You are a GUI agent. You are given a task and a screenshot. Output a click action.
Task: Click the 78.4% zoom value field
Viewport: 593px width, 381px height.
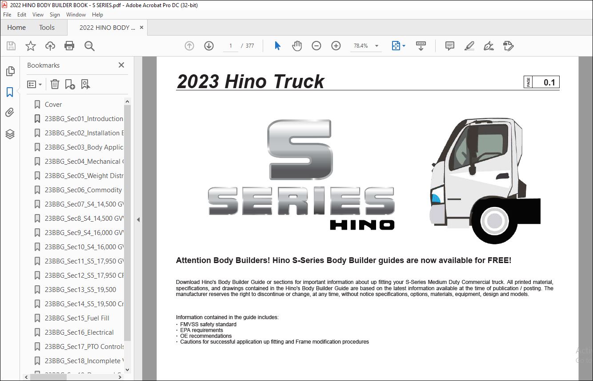[361, 46]
